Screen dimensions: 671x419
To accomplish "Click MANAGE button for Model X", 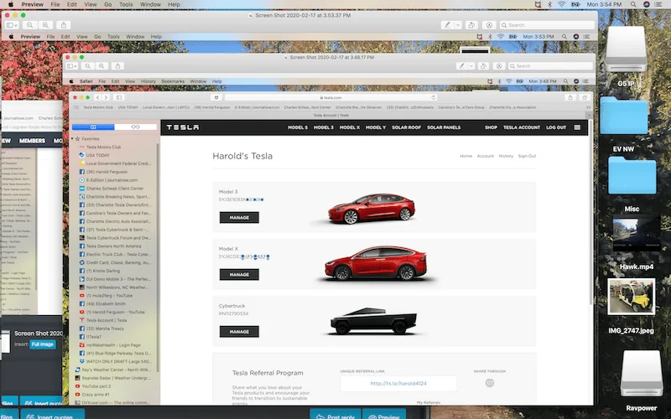I will pos(239,275).
